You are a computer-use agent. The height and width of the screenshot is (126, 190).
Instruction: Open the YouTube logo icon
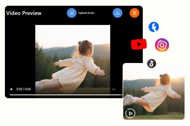139,44
